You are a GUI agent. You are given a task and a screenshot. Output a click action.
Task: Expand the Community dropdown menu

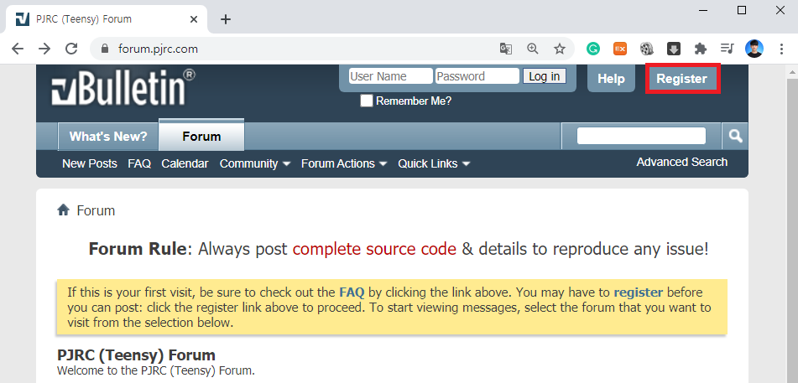[x=255, y=163]
